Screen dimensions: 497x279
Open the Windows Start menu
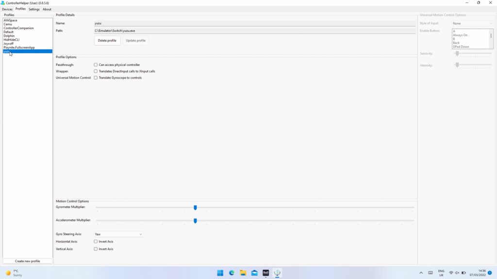220,273
